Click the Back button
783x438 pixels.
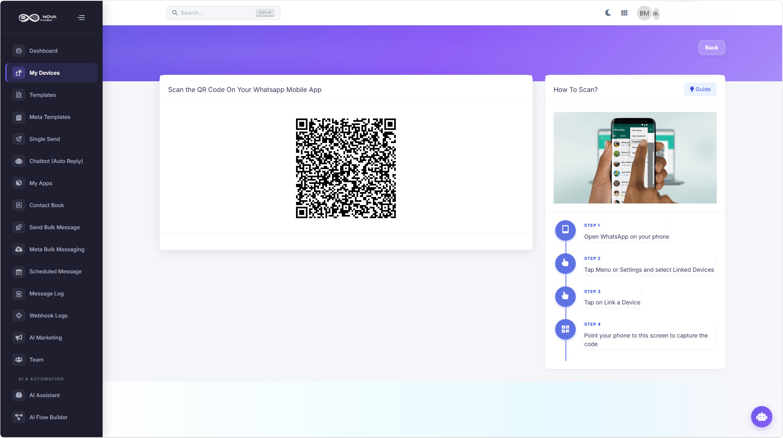click(x=711, y=47)
